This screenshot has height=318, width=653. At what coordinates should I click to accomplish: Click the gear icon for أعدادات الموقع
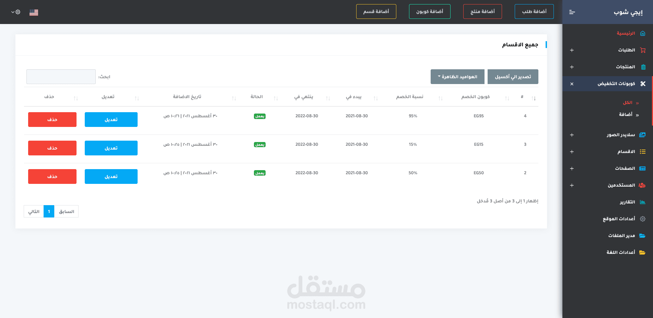(643, 219)
